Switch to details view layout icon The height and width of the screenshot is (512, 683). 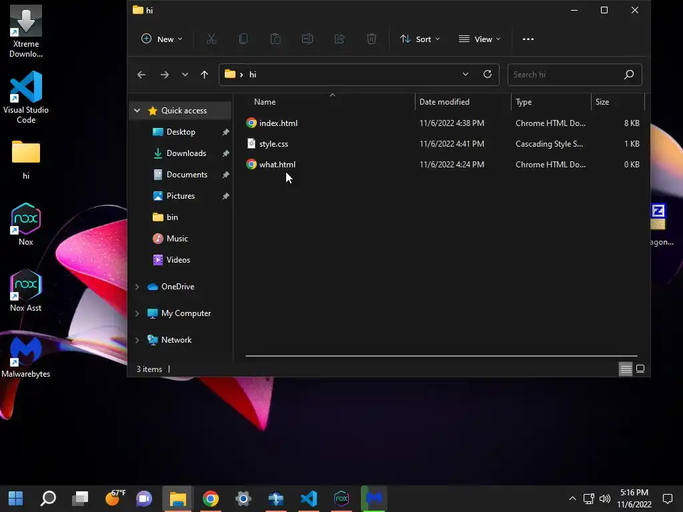(x=626, y=369)
